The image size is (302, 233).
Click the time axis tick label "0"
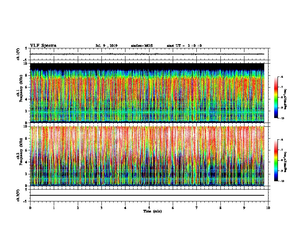30,208
